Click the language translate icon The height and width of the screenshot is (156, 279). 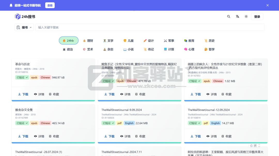pyautogui.click(x=237, y=16)
